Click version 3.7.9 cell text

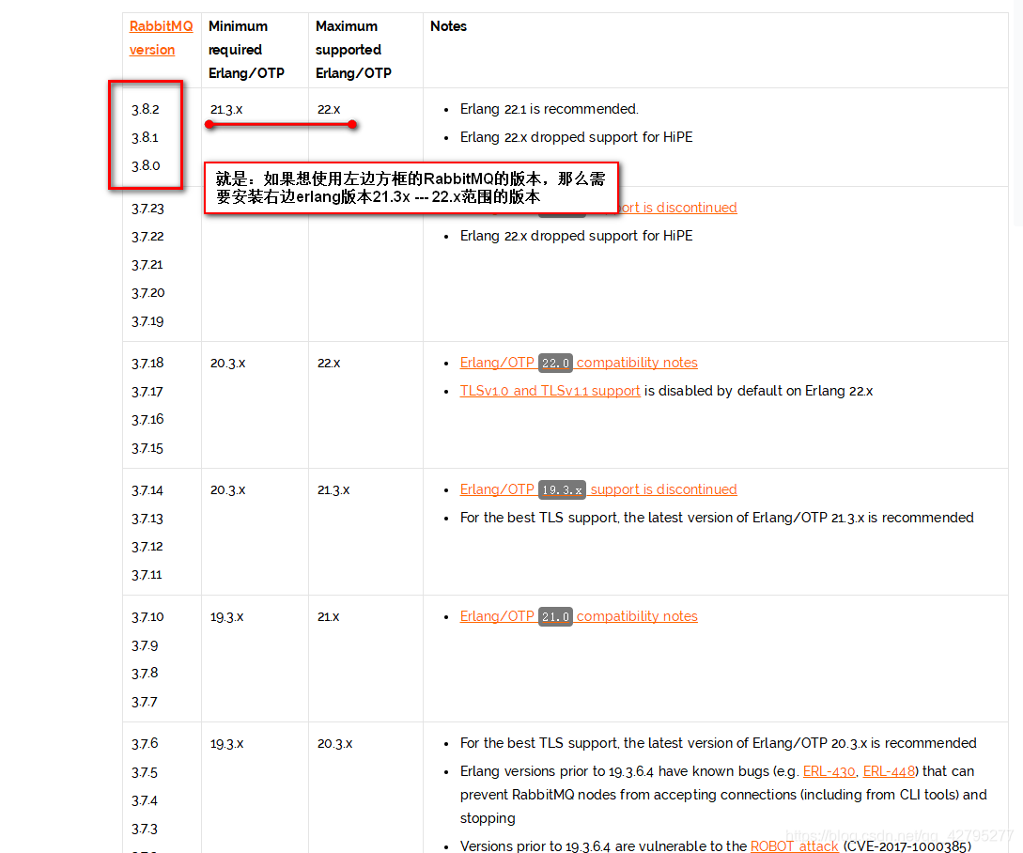point(144,645)
